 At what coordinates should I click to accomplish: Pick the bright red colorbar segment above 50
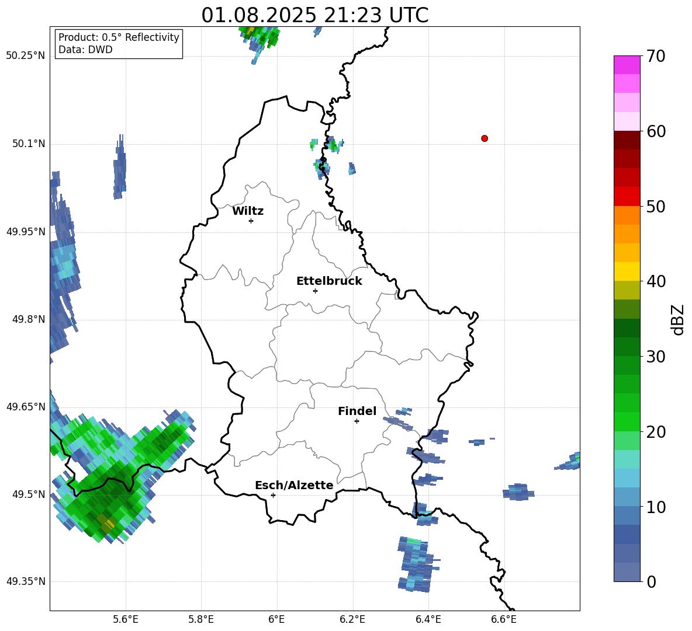tap(627, 197)
